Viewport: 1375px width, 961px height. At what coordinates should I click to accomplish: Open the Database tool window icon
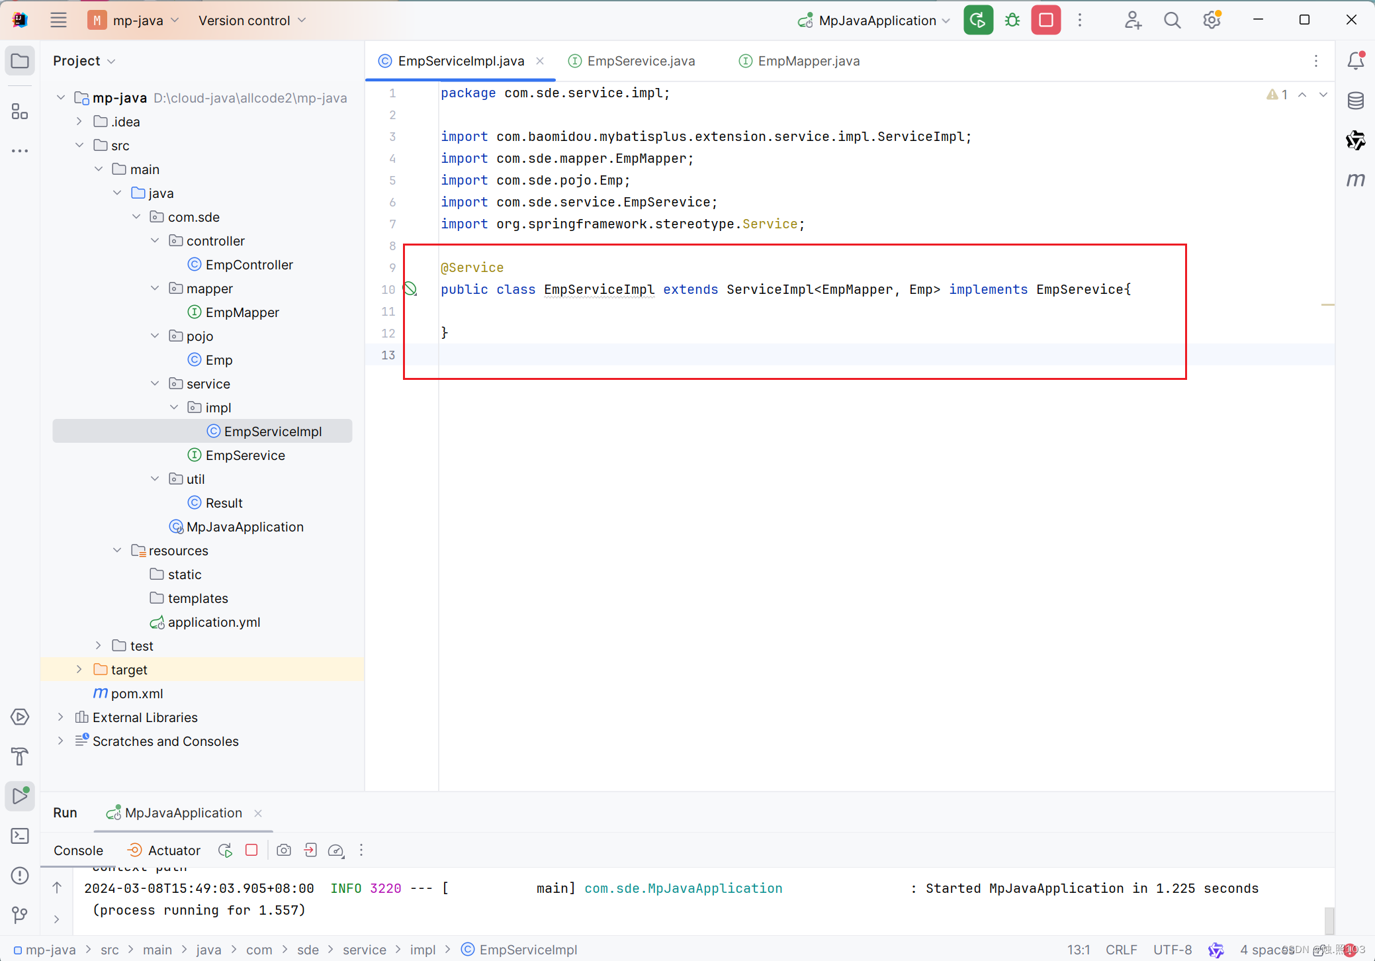pos(1355,101)
